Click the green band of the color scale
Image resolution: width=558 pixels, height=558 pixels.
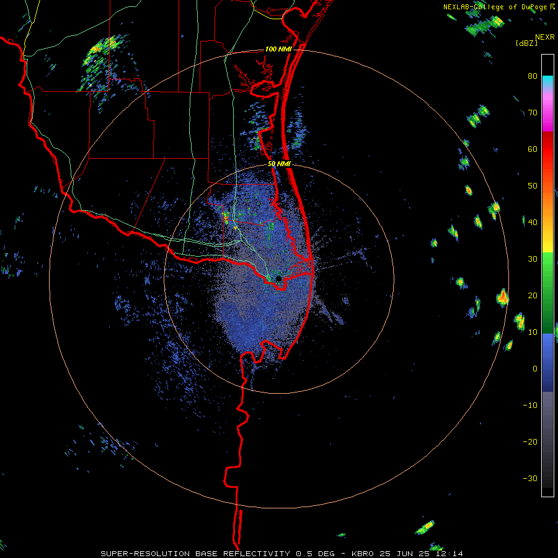click(x=547, y=293)
